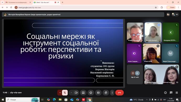The width and height of the screenshot is (181, 102).
Task: Click the crossed-out notes icon in banner
Action: pos(168,14)
